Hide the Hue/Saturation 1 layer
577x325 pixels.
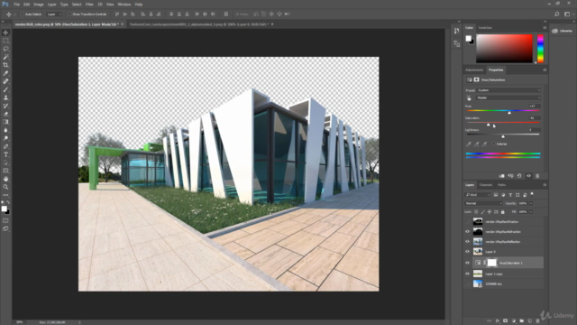(468, 263)
